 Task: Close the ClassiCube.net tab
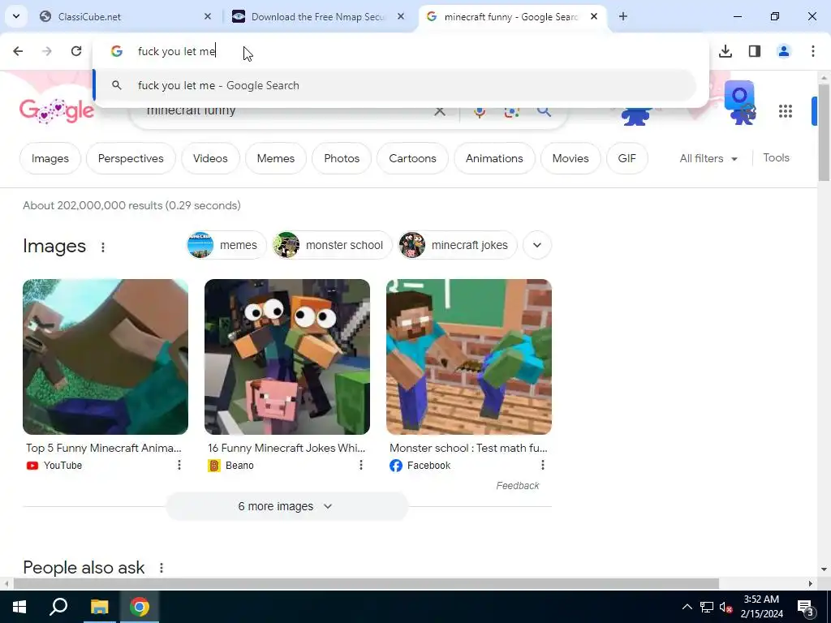coord(208,16)
